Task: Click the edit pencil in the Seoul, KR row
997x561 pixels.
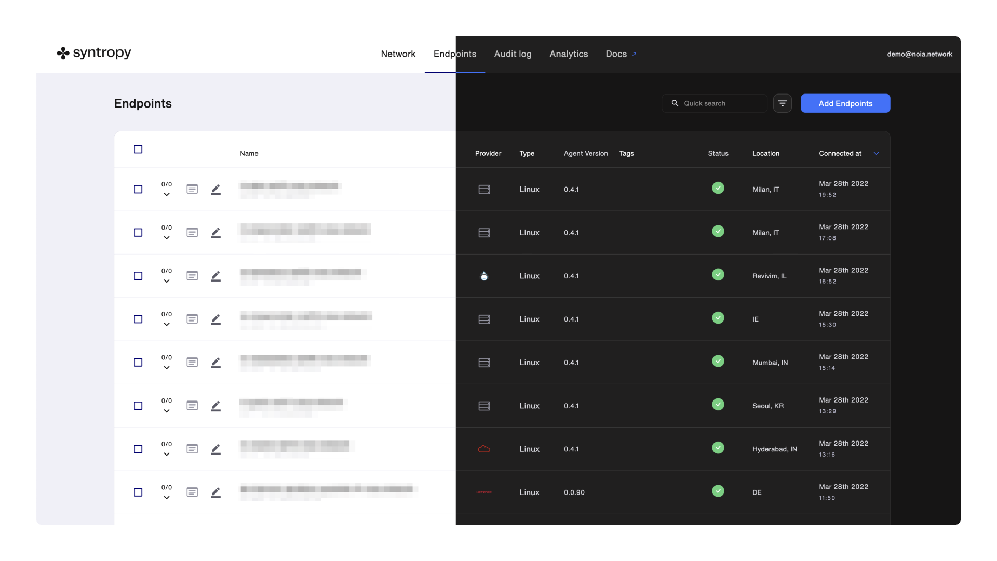Action: [x=215, y=406]
